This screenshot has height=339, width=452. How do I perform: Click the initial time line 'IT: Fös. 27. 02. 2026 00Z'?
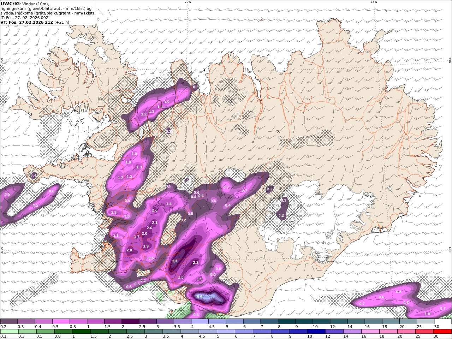tap(24, 18)
